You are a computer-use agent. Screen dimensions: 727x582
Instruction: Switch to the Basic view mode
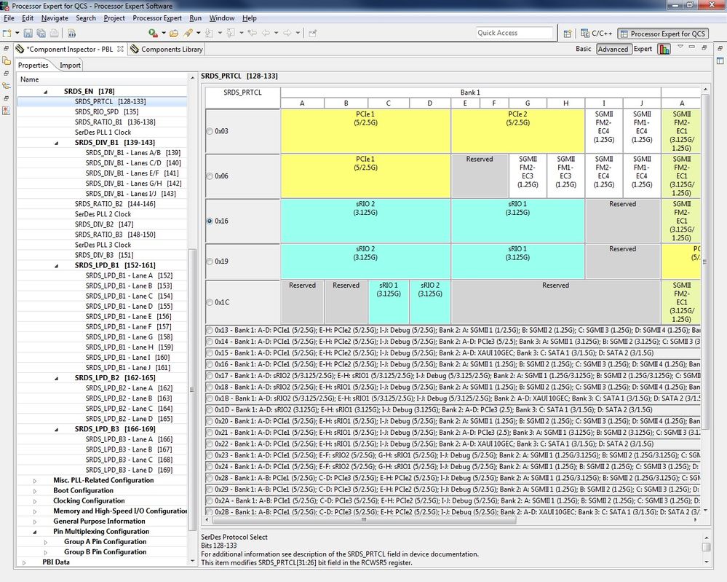tap(583, 49)
